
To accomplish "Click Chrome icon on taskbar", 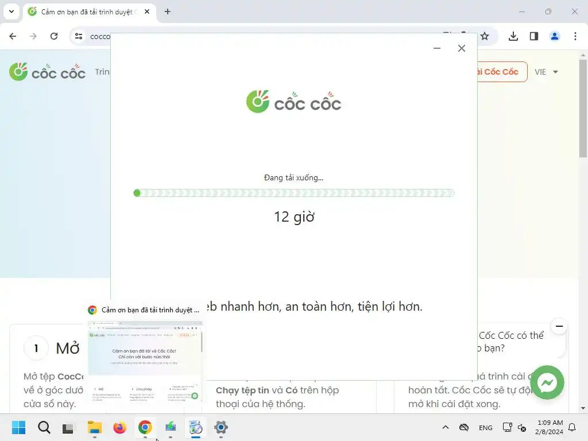I will pos(145,427).
